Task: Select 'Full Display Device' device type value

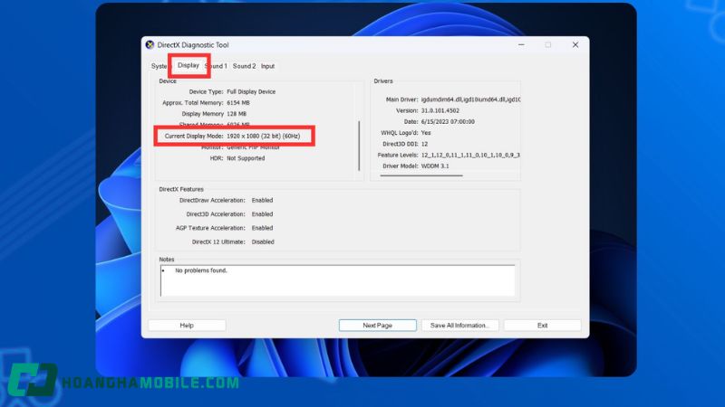Action: tap(251, 92)
